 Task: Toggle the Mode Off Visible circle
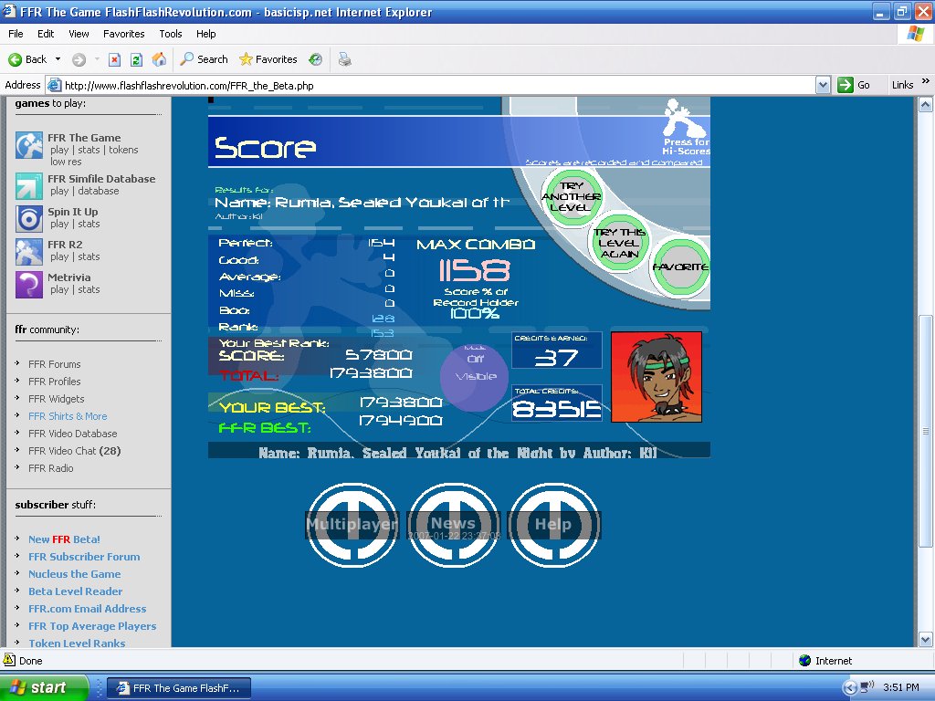(475, 377)
